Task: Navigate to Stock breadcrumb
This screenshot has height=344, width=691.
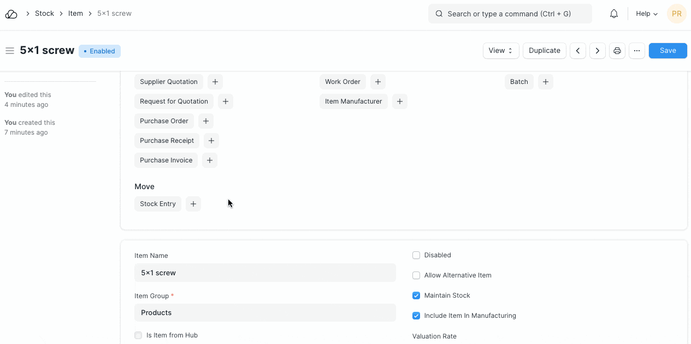Action: pos(44,14)
